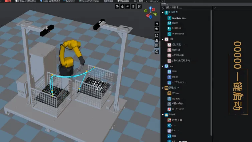The height and width of the screenshot is (142, 252).
Task: Click the headset icon at bottom of viewport tool column
Action: point(157,52)
